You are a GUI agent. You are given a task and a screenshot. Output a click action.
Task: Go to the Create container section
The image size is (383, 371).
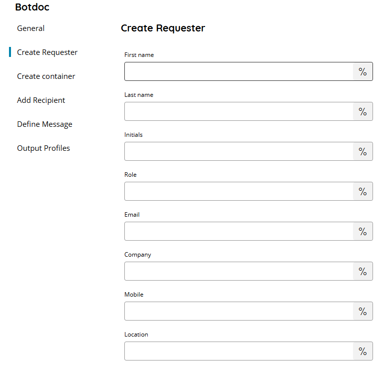(46, 76)
